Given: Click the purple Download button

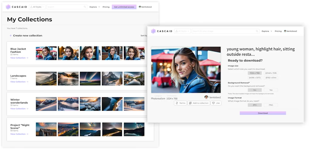Looking at the screenshot, I should (x=262, y=113).
